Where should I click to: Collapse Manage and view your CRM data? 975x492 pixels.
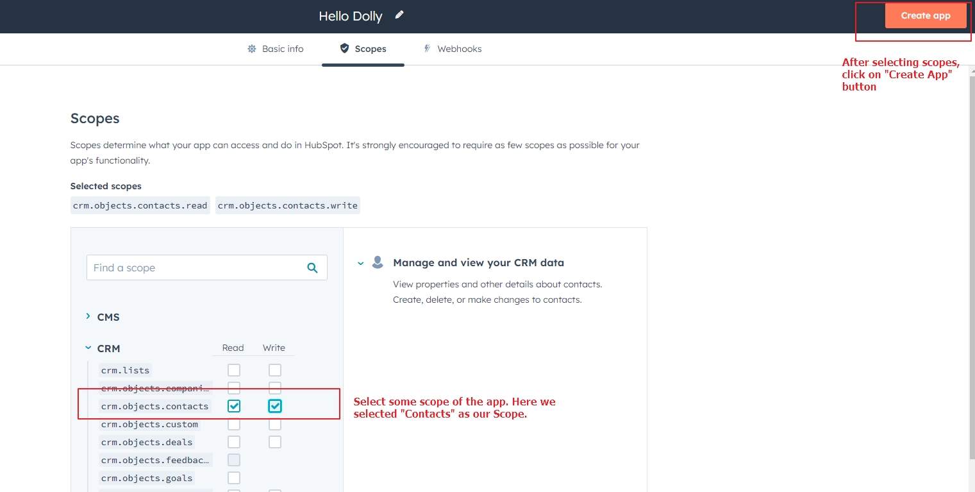(x=361, y=263)
